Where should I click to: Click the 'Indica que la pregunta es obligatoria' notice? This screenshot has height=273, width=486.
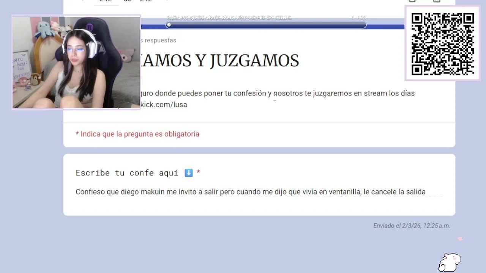137,134
